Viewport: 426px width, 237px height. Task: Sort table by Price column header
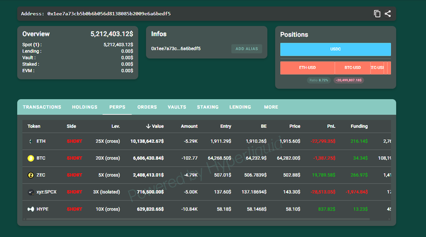pos(294,126)
